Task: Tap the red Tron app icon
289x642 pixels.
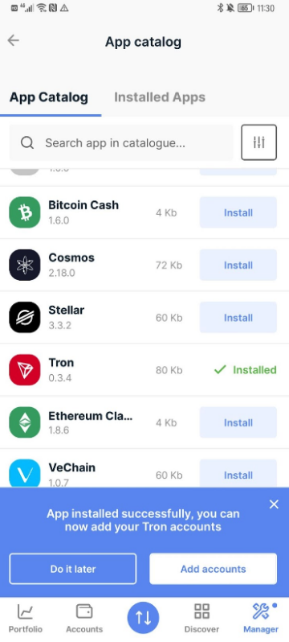Action: 25,370
